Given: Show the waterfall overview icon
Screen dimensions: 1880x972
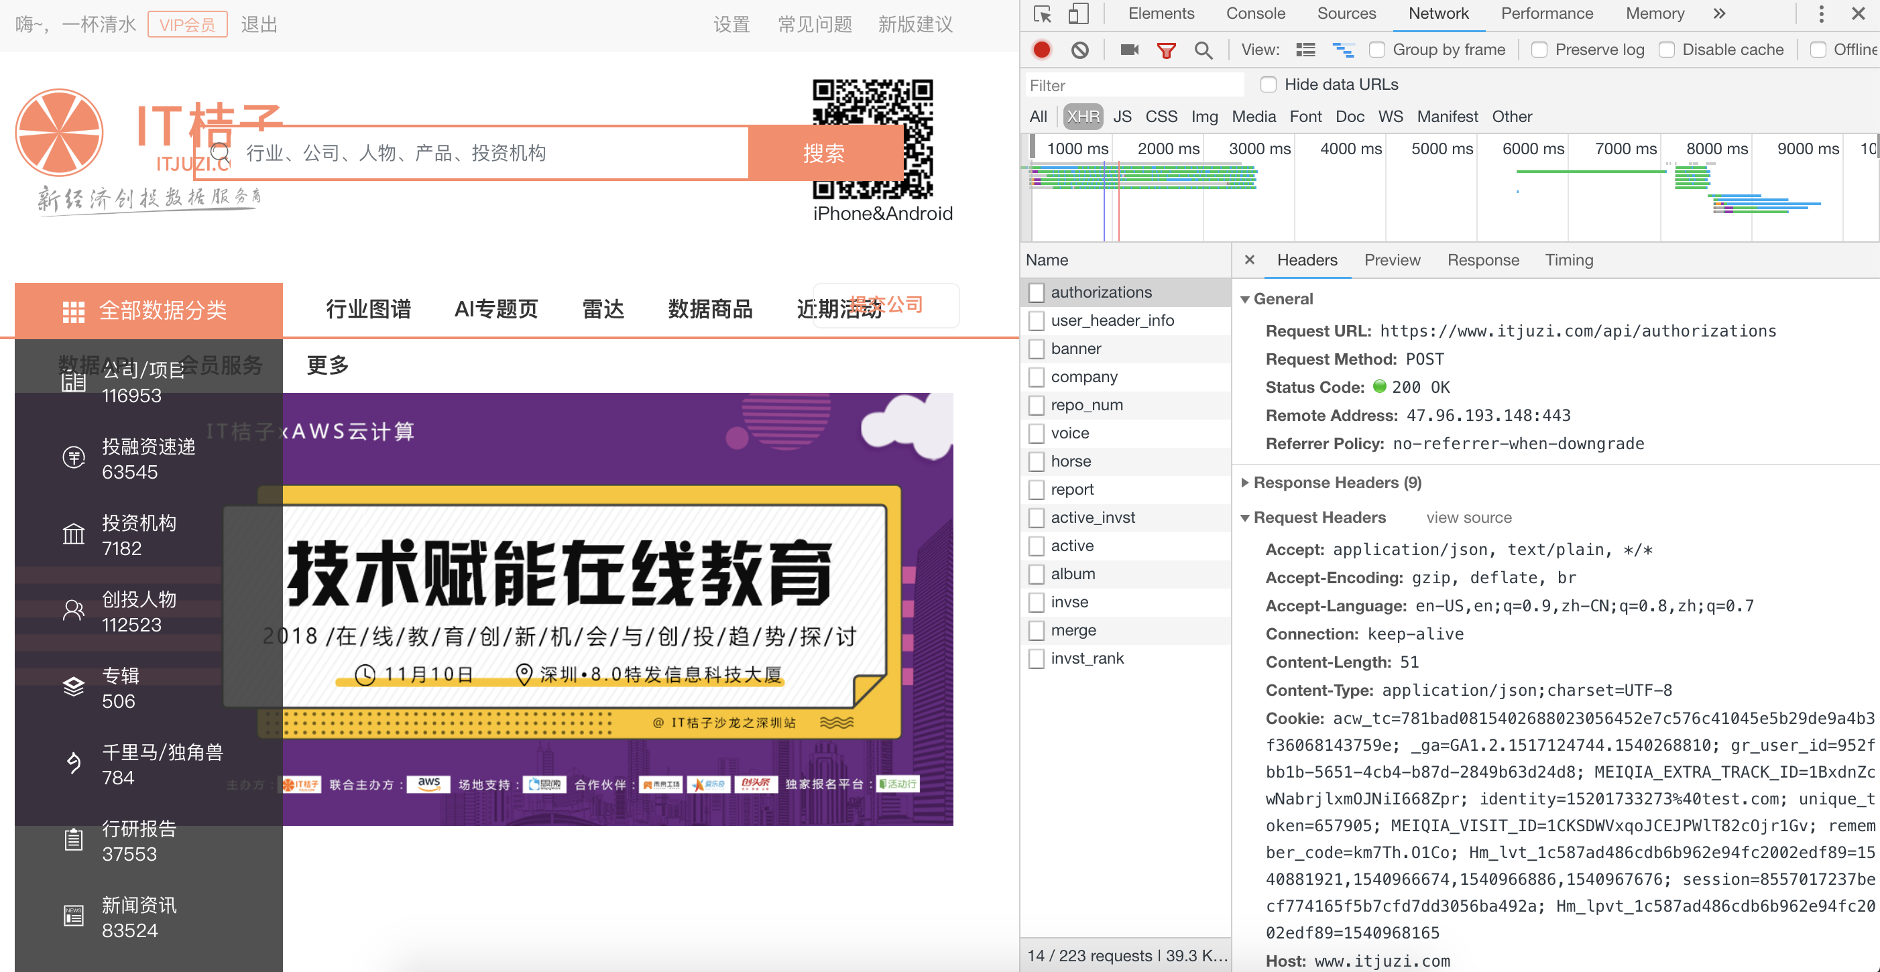Looking at the screenshot, I should (x=1343, y=50).
